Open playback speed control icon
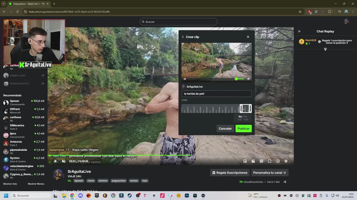The height and width of the screenshot is (200, 357). click(x=278, y=161)
